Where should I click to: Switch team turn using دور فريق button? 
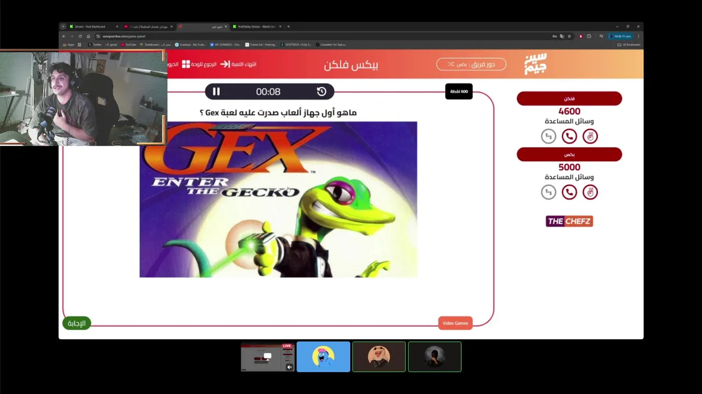pos(471,64)
